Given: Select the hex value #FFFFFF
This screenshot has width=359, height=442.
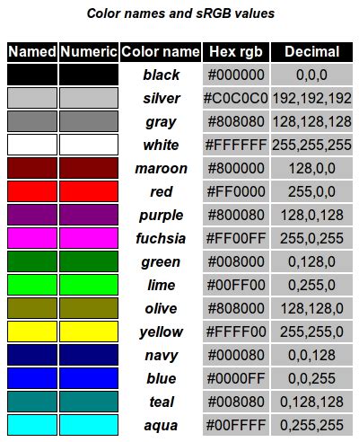Looking at the screenshot, I should (236, 145).
